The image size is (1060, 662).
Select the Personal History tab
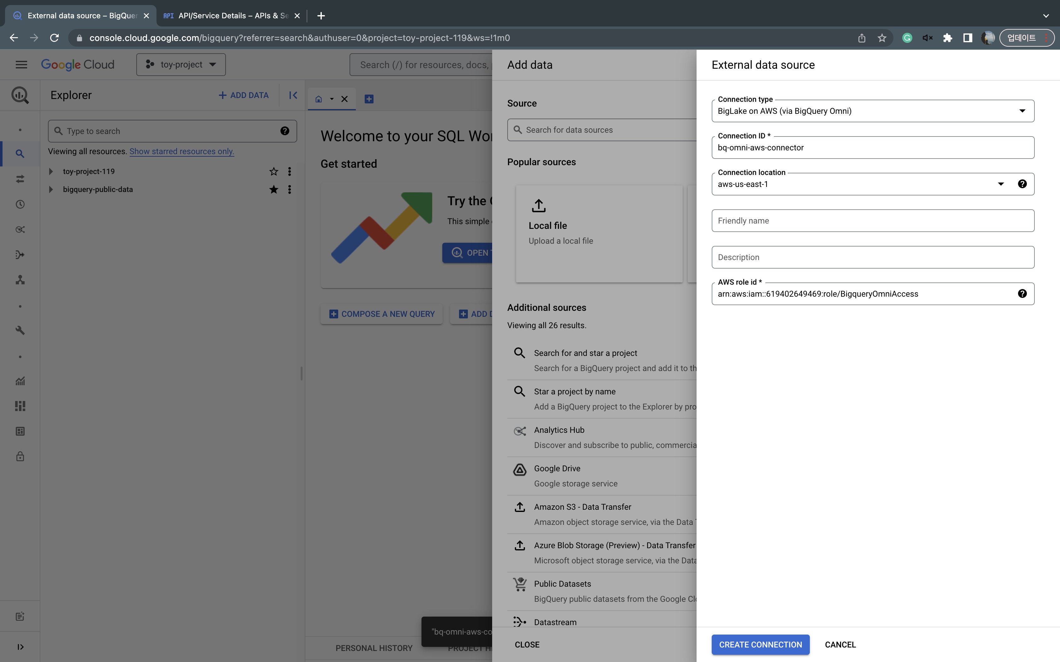(x=374, y=648)
